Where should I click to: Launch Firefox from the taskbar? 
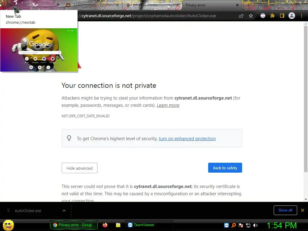[105, 225]
